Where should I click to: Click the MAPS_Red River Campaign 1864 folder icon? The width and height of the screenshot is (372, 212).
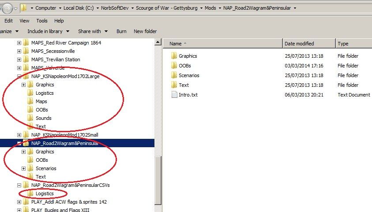click(26, 43)
